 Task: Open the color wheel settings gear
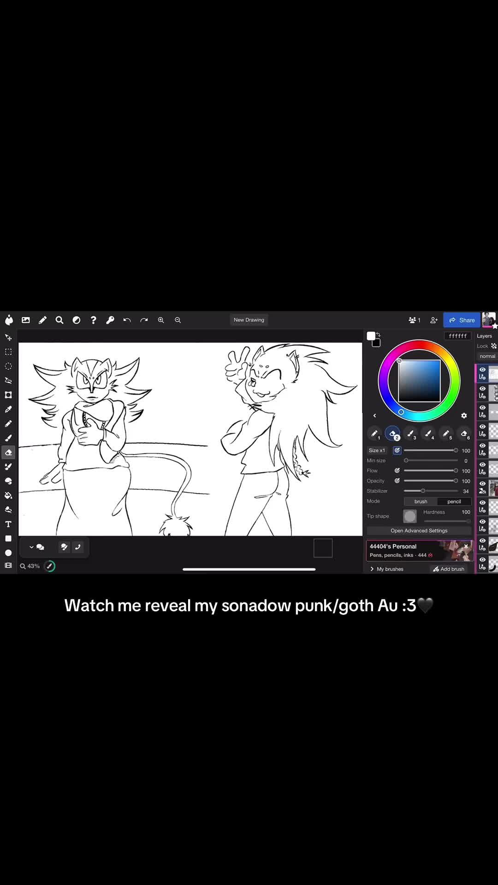click(464, 415)
